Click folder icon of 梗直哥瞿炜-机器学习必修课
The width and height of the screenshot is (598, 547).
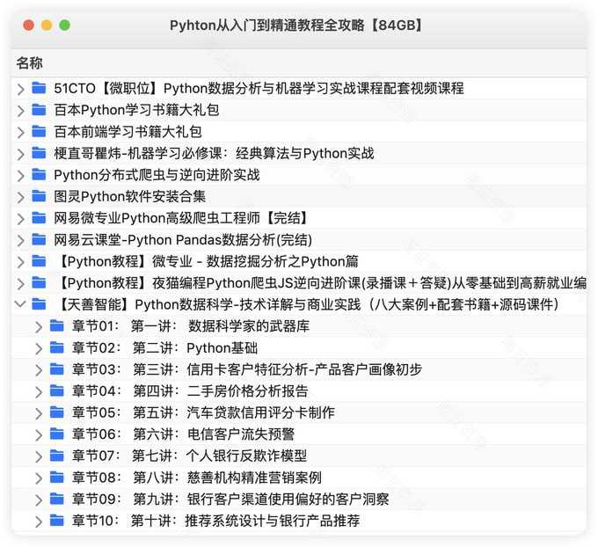click(39, 153)
